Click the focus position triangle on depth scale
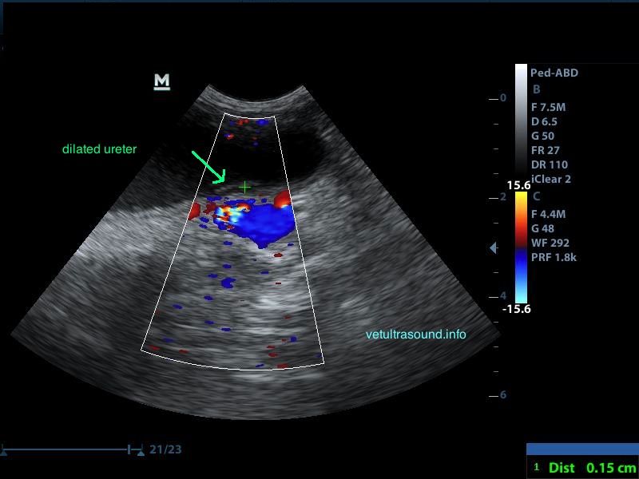639x479 pixels. coord(493,249)
